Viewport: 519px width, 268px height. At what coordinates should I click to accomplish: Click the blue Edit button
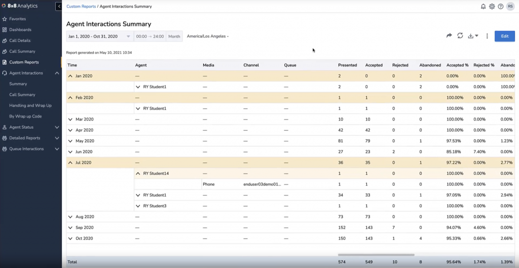tap(504, 36)
